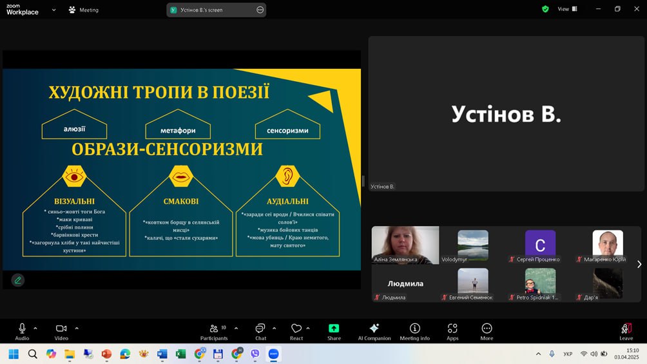Open Meeting info
The image size is (647, 364).
click(x=414, y=329)
